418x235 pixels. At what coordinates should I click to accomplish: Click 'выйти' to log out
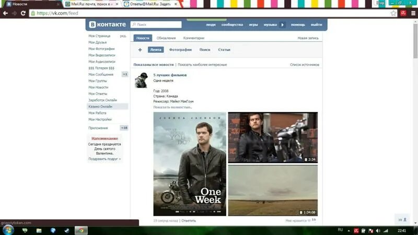[x=317, y=25]
